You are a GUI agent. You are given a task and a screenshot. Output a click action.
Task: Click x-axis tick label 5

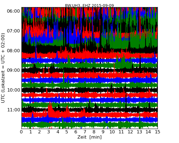point(67,132)
